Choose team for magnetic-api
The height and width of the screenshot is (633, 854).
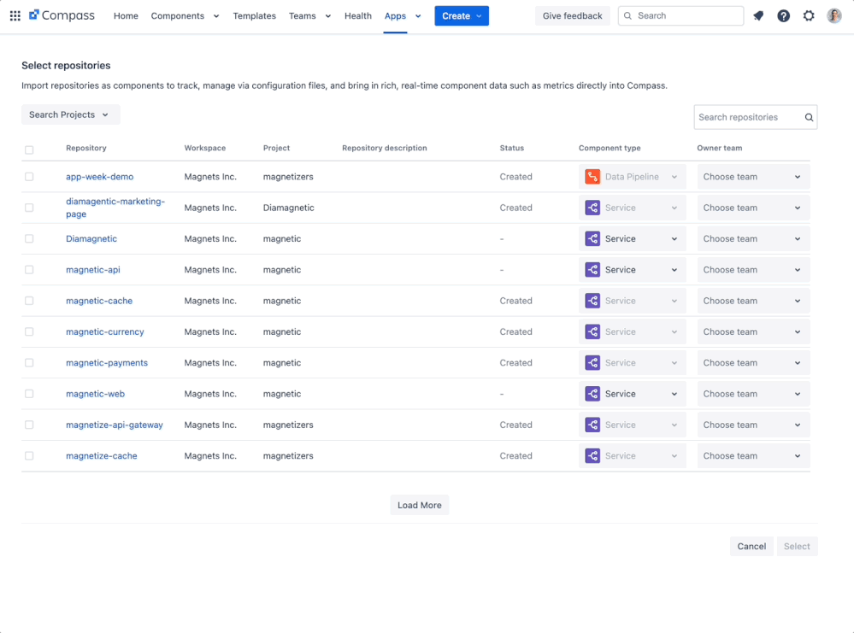[753, 269]
